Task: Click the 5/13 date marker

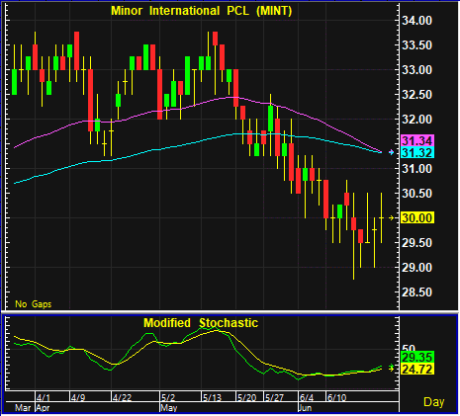Action: (212, 397)
